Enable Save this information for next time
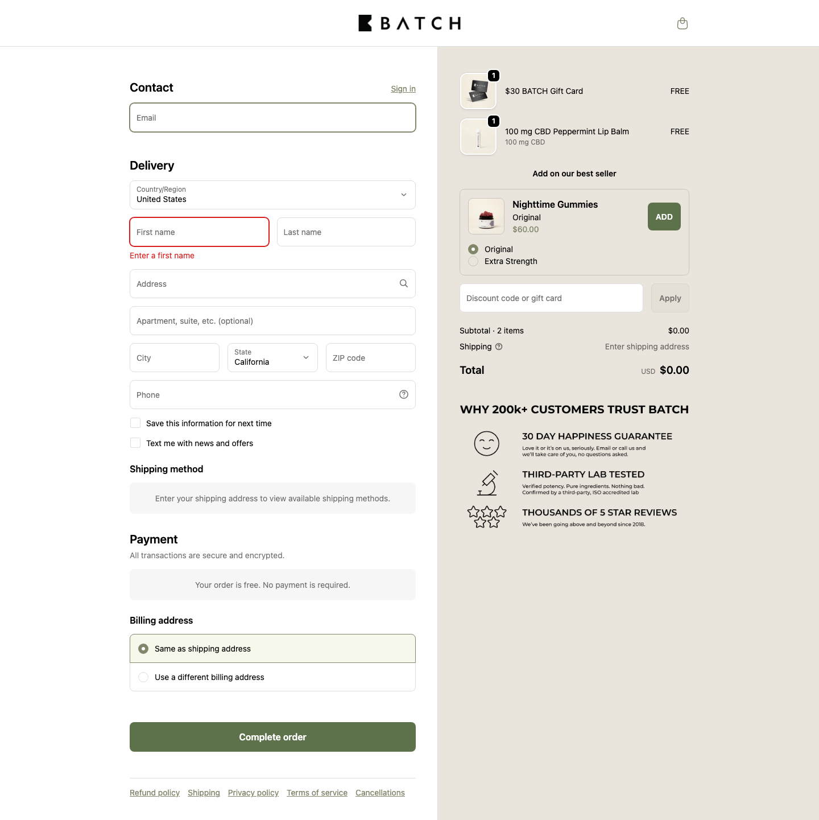The image size is (819, 820). point(135,423)
